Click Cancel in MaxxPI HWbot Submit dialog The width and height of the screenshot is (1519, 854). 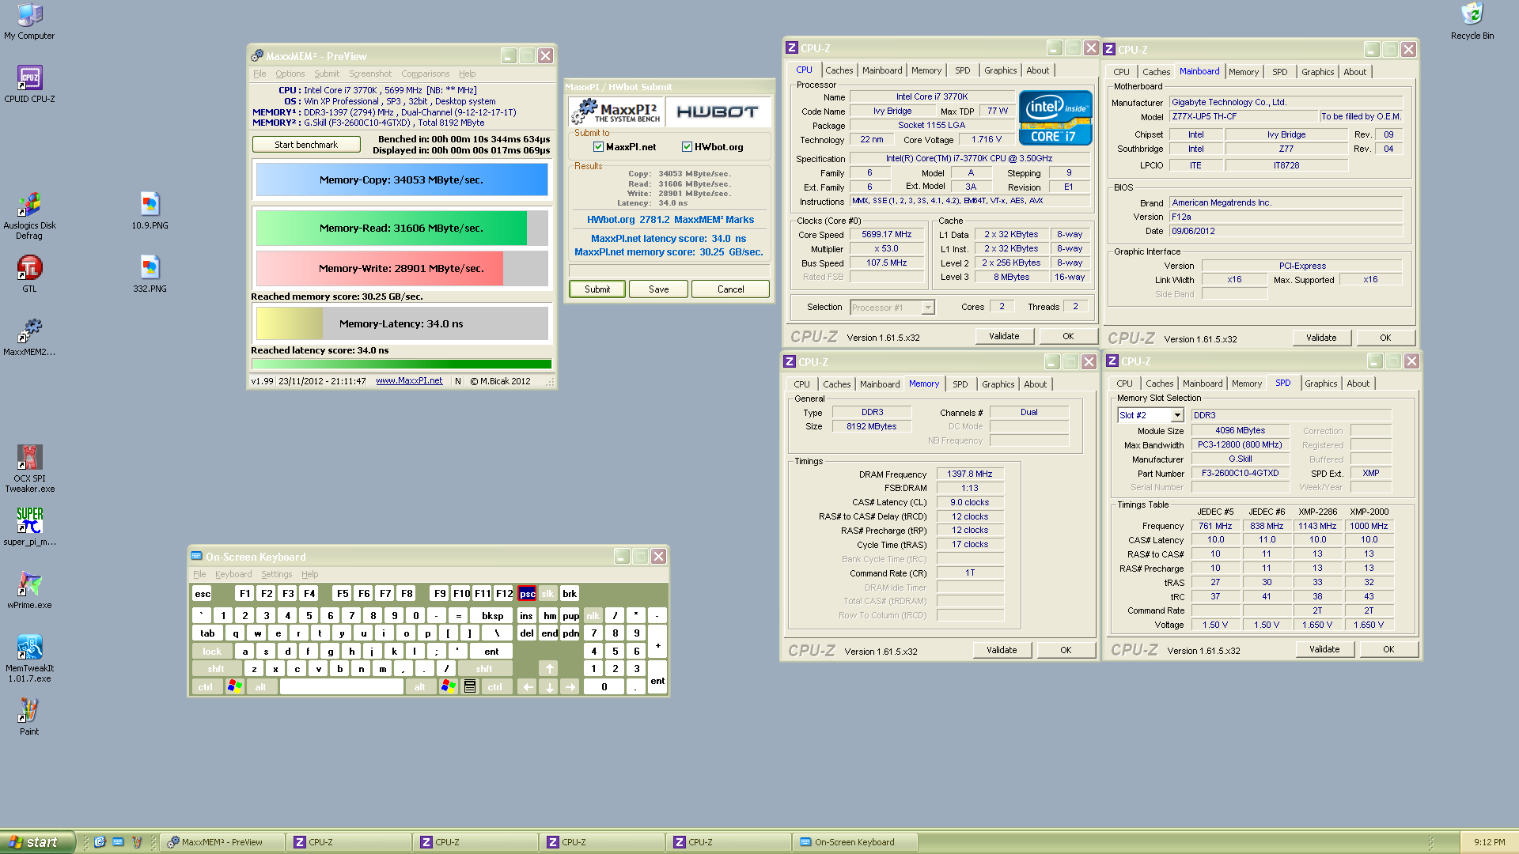(730, 289)
